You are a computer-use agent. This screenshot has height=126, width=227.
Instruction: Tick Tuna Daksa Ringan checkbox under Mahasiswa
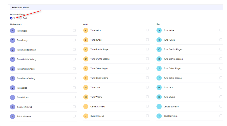point(74,69)
